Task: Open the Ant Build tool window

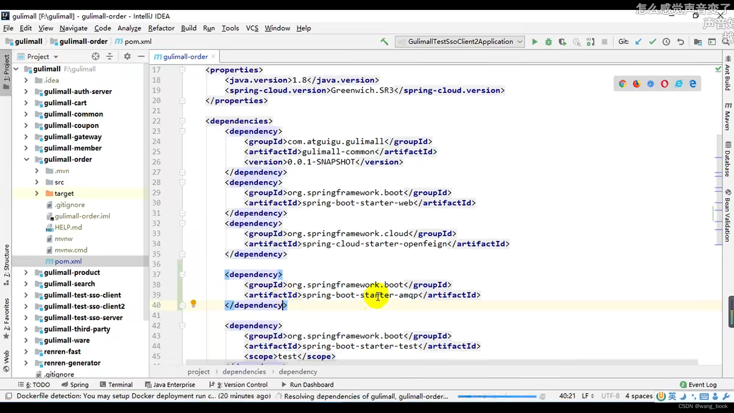Action: pyautogui.click(x=728, y=73)
